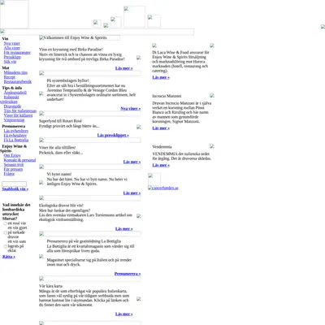This screenshot has width=325, height=325.
Task: Open Senaste nytt in the sidebar
Action: pyautogui.click(x=14, y=165)
